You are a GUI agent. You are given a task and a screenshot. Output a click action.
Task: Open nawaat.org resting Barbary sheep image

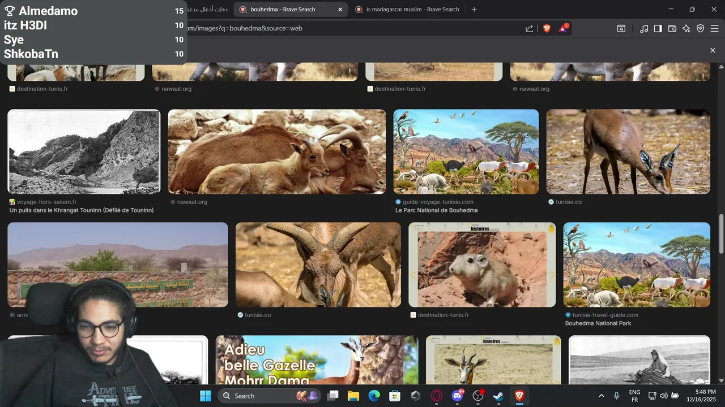[x=277, y=151]
